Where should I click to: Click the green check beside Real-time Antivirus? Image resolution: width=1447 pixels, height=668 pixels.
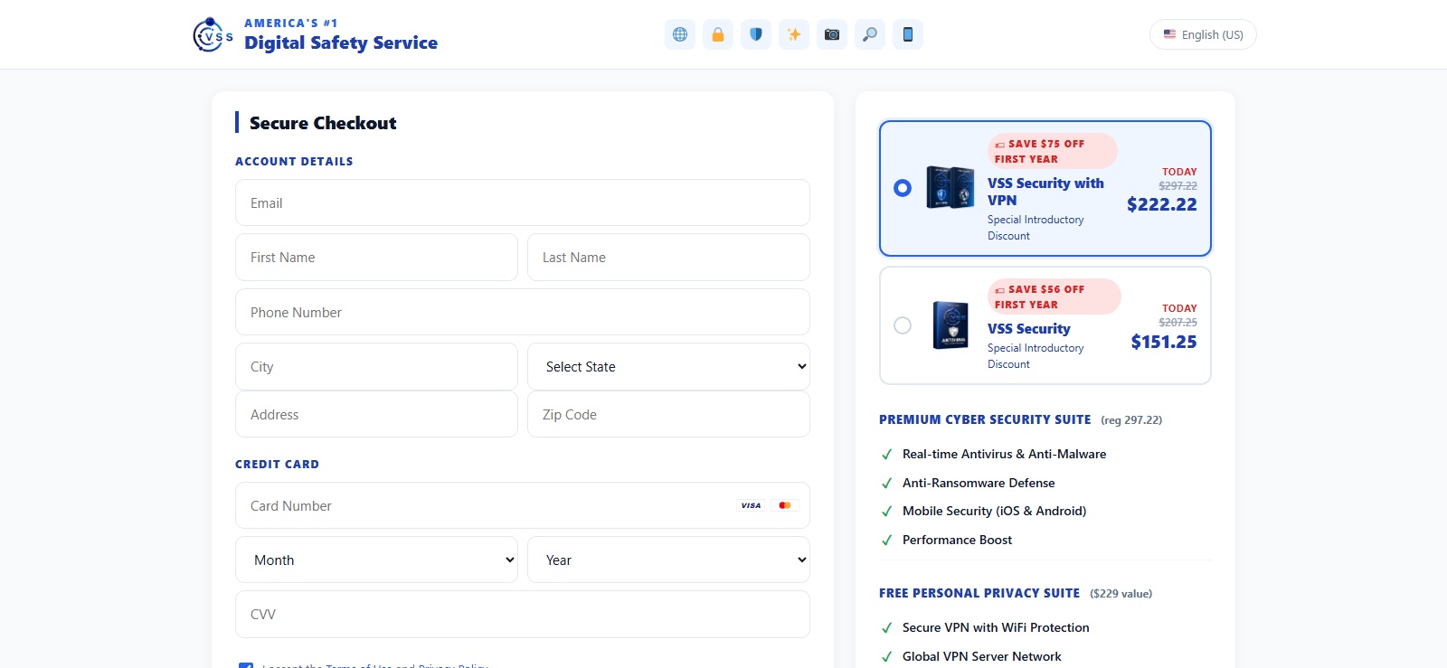(886, 455)
